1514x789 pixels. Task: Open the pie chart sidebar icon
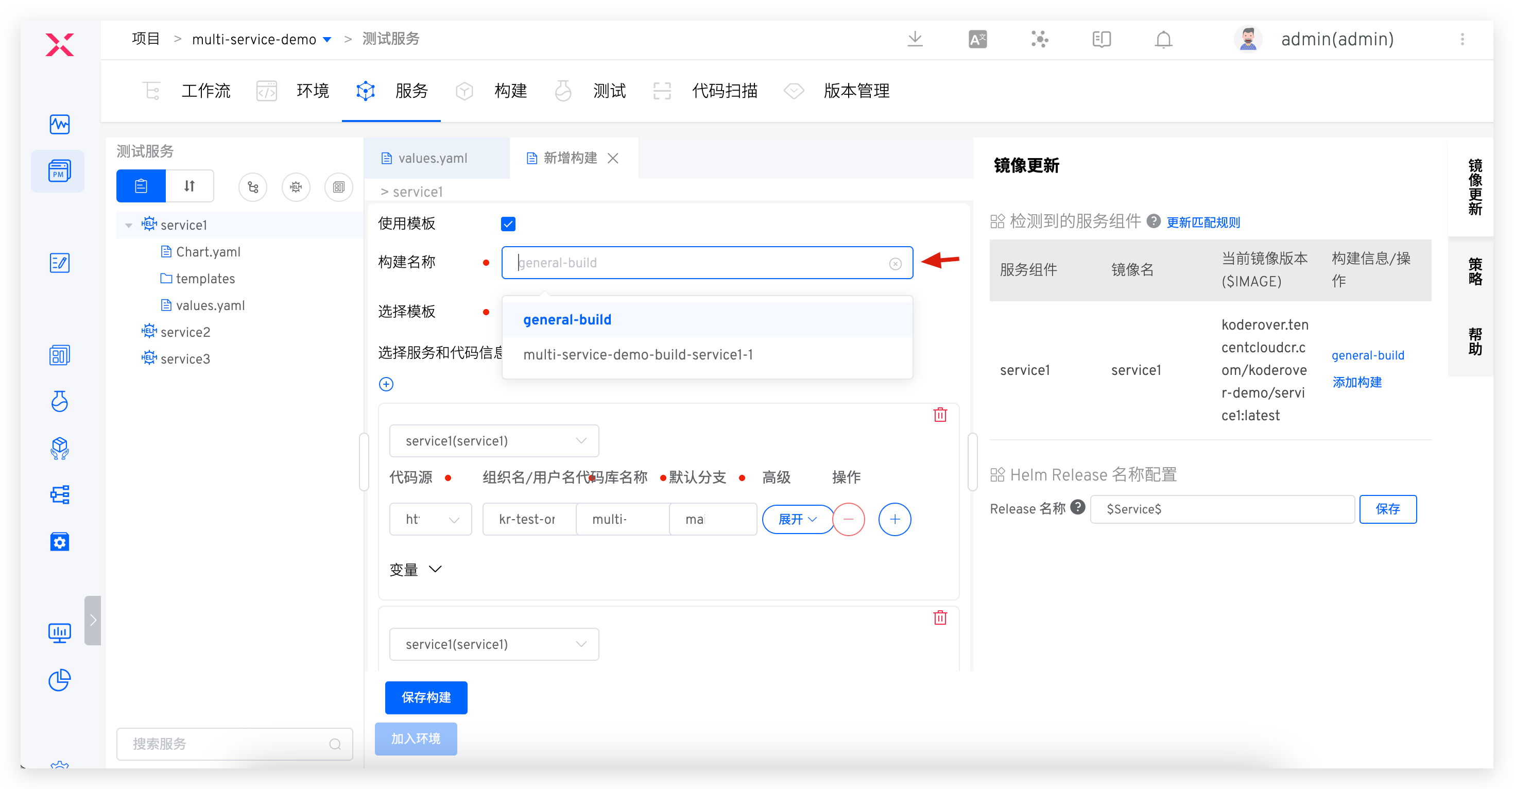point(59,680)
